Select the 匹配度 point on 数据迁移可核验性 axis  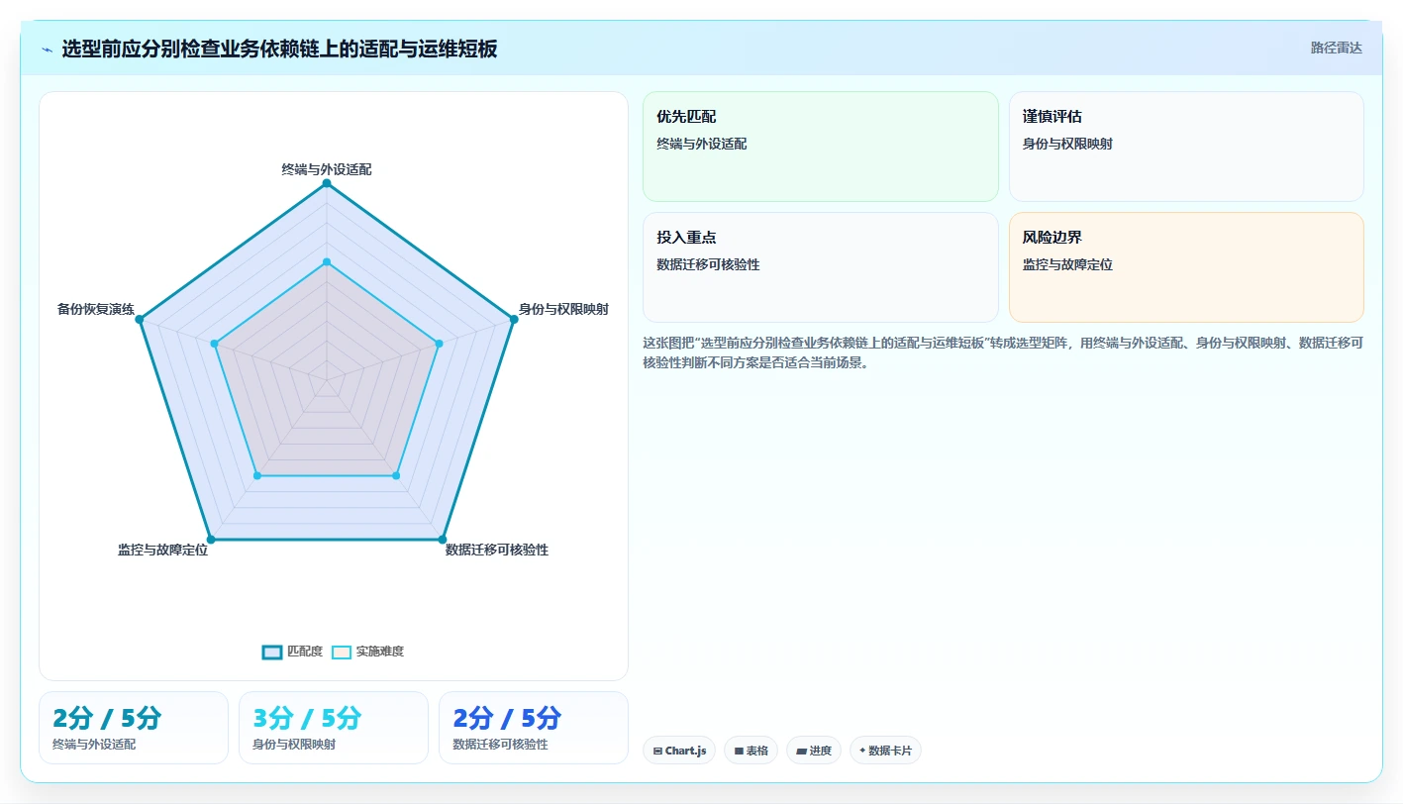(x=443, y=540)
